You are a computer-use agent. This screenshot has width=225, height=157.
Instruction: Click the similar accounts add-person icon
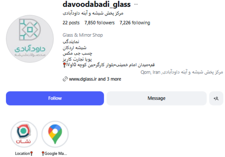pyautogui.click(x=216, y=98)
